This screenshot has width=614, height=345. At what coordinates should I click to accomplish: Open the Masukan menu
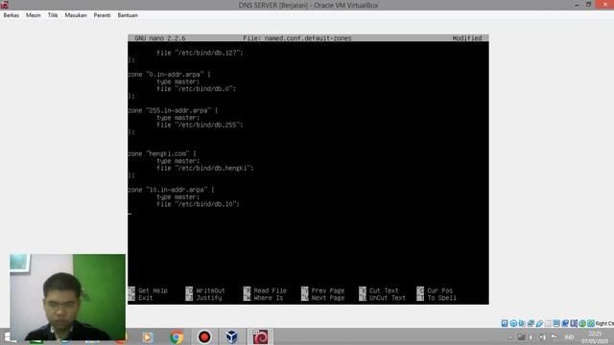click(x=76, y=15)
